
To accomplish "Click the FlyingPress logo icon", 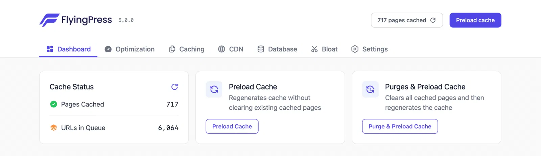I will [x=49, y=20].
